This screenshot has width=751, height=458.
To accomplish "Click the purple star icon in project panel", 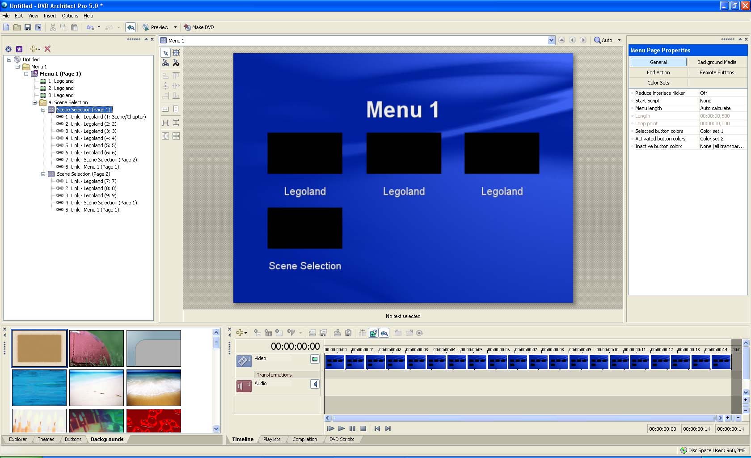I will 19,49.
